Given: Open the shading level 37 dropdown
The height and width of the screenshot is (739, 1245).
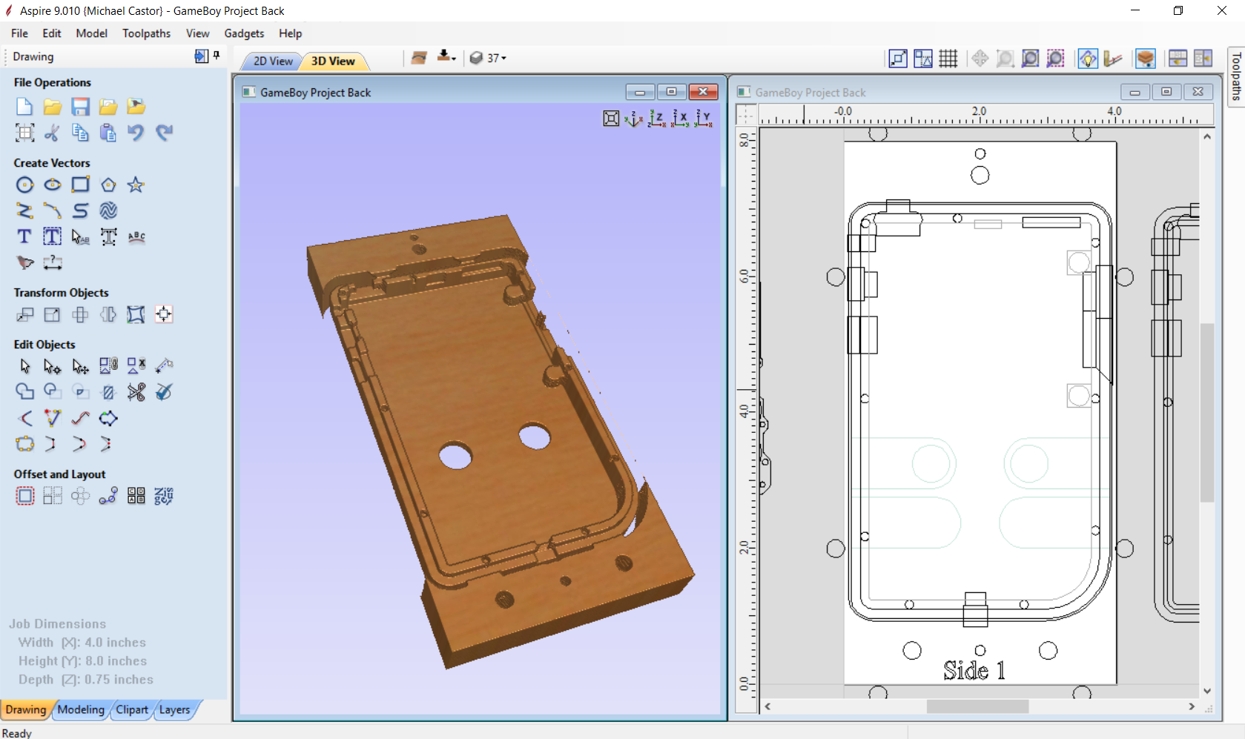Looking at the screenshot, I should [x=489, y=58].
